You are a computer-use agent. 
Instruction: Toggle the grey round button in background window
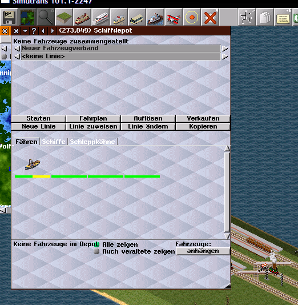[x=4, y=57]
